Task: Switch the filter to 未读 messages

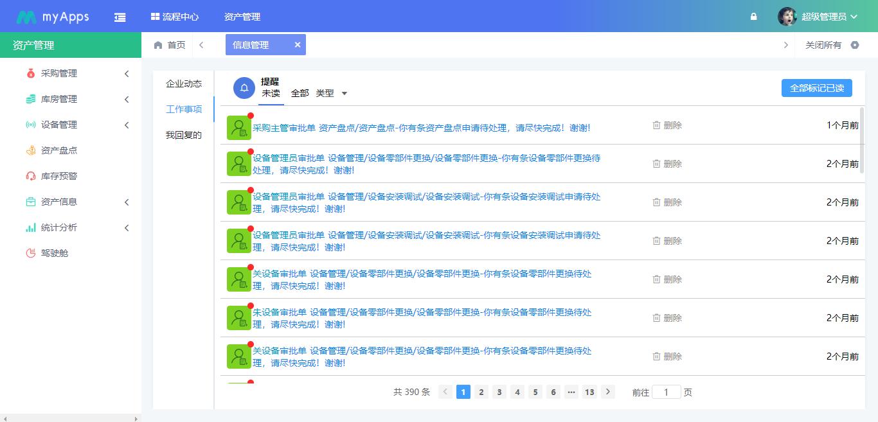Action: pos(271,93)
